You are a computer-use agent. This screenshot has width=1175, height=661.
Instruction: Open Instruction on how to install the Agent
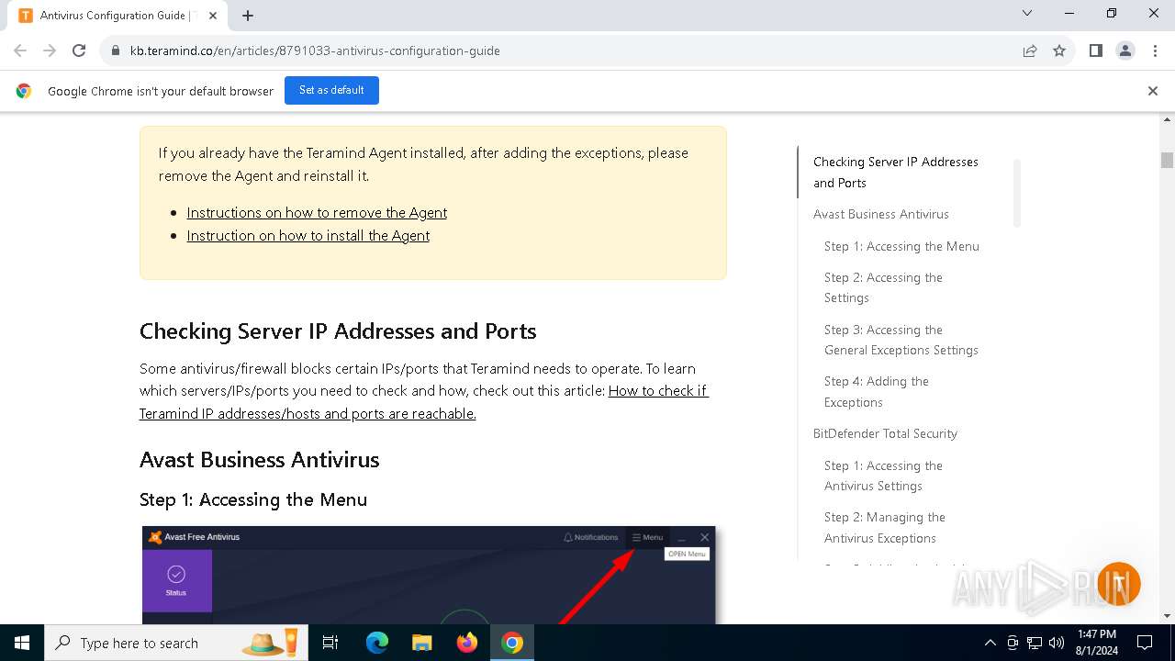click(308, 235)
